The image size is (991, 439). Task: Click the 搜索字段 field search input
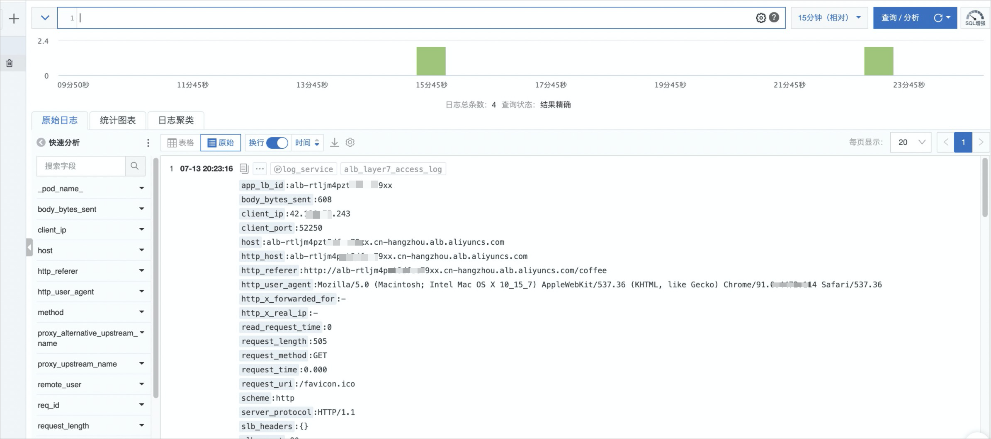coord(81,166)
